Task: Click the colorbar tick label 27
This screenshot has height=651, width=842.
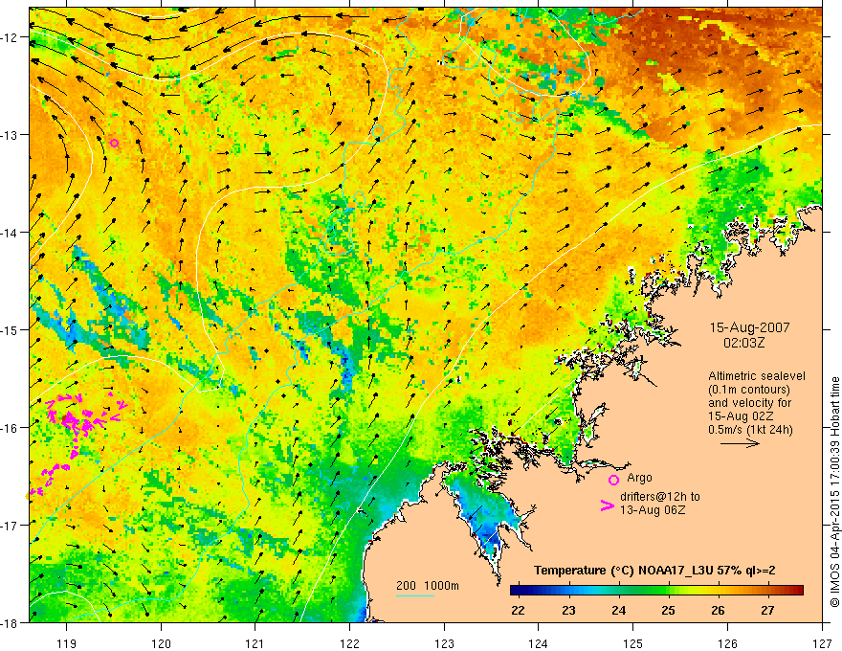Action: tap(768, 611)
